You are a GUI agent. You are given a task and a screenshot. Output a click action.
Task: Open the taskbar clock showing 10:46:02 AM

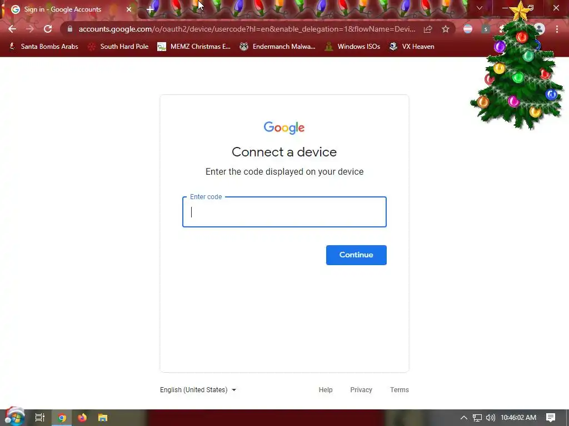pos(518,418)
